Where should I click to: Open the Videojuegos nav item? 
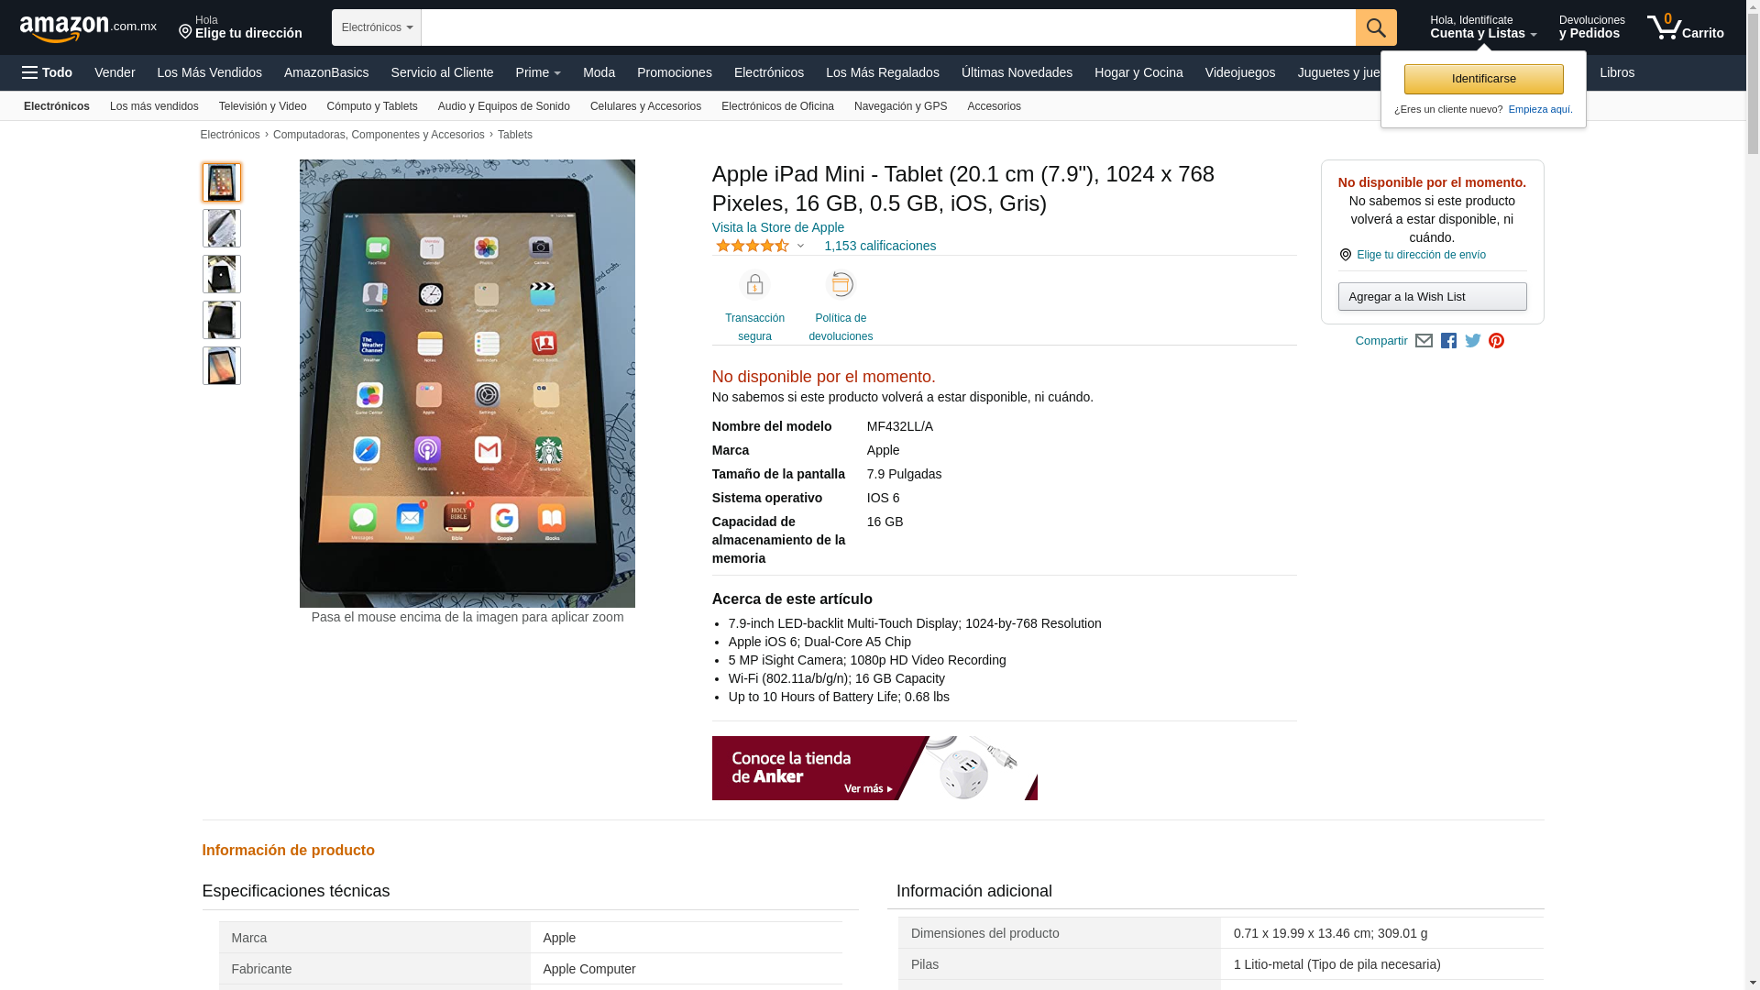[1239, 72]
